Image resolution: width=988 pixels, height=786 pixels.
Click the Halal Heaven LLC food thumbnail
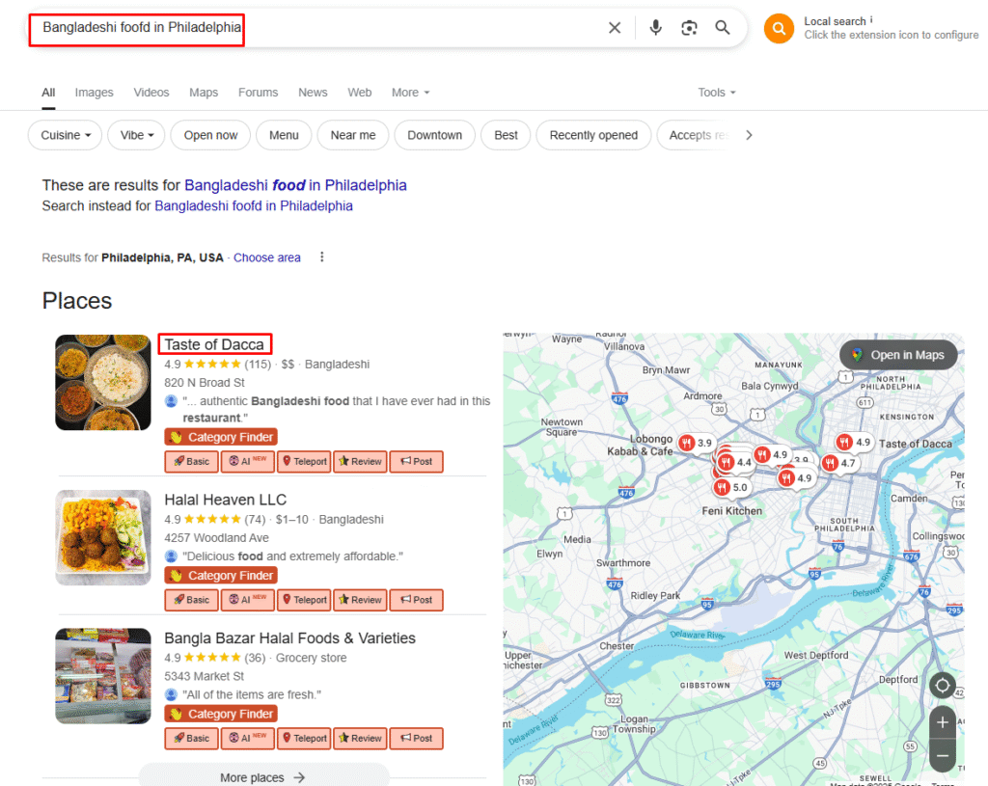coord(103,538)
